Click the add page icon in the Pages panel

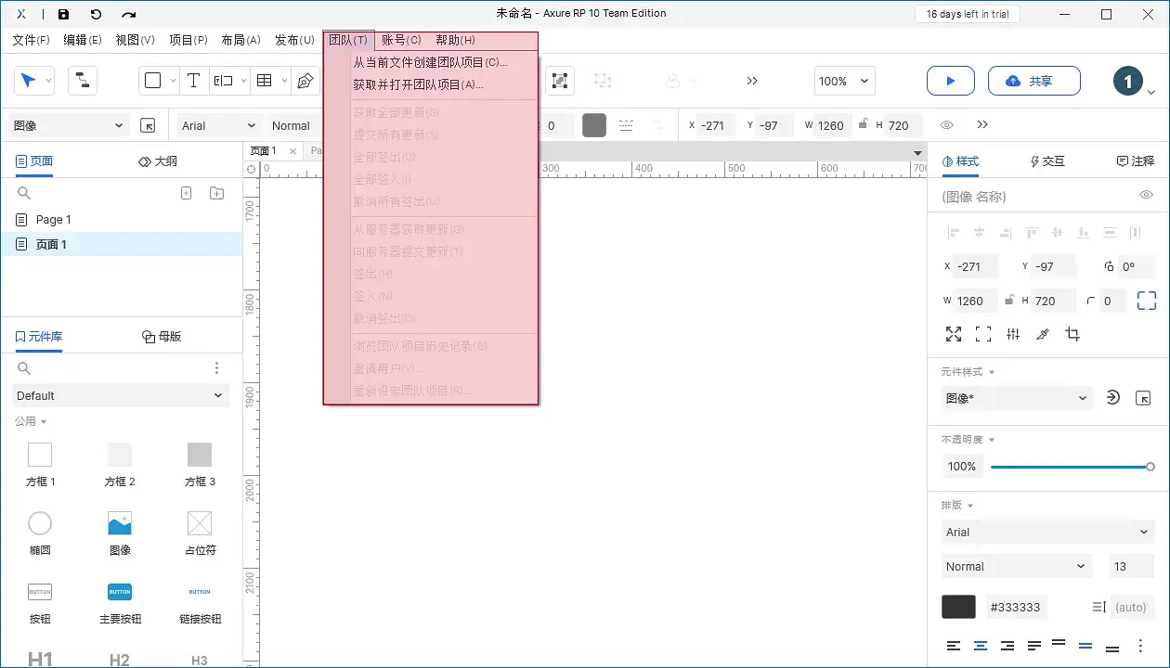[x=186, y=192]
